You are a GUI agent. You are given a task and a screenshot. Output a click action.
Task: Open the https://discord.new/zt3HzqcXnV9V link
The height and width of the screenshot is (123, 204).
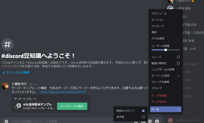[63, 92]
